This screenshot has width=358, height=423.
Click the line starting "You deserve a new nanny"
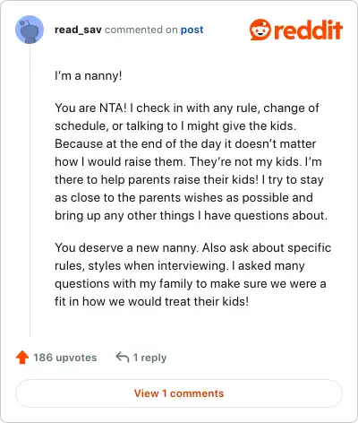[193, 247]
